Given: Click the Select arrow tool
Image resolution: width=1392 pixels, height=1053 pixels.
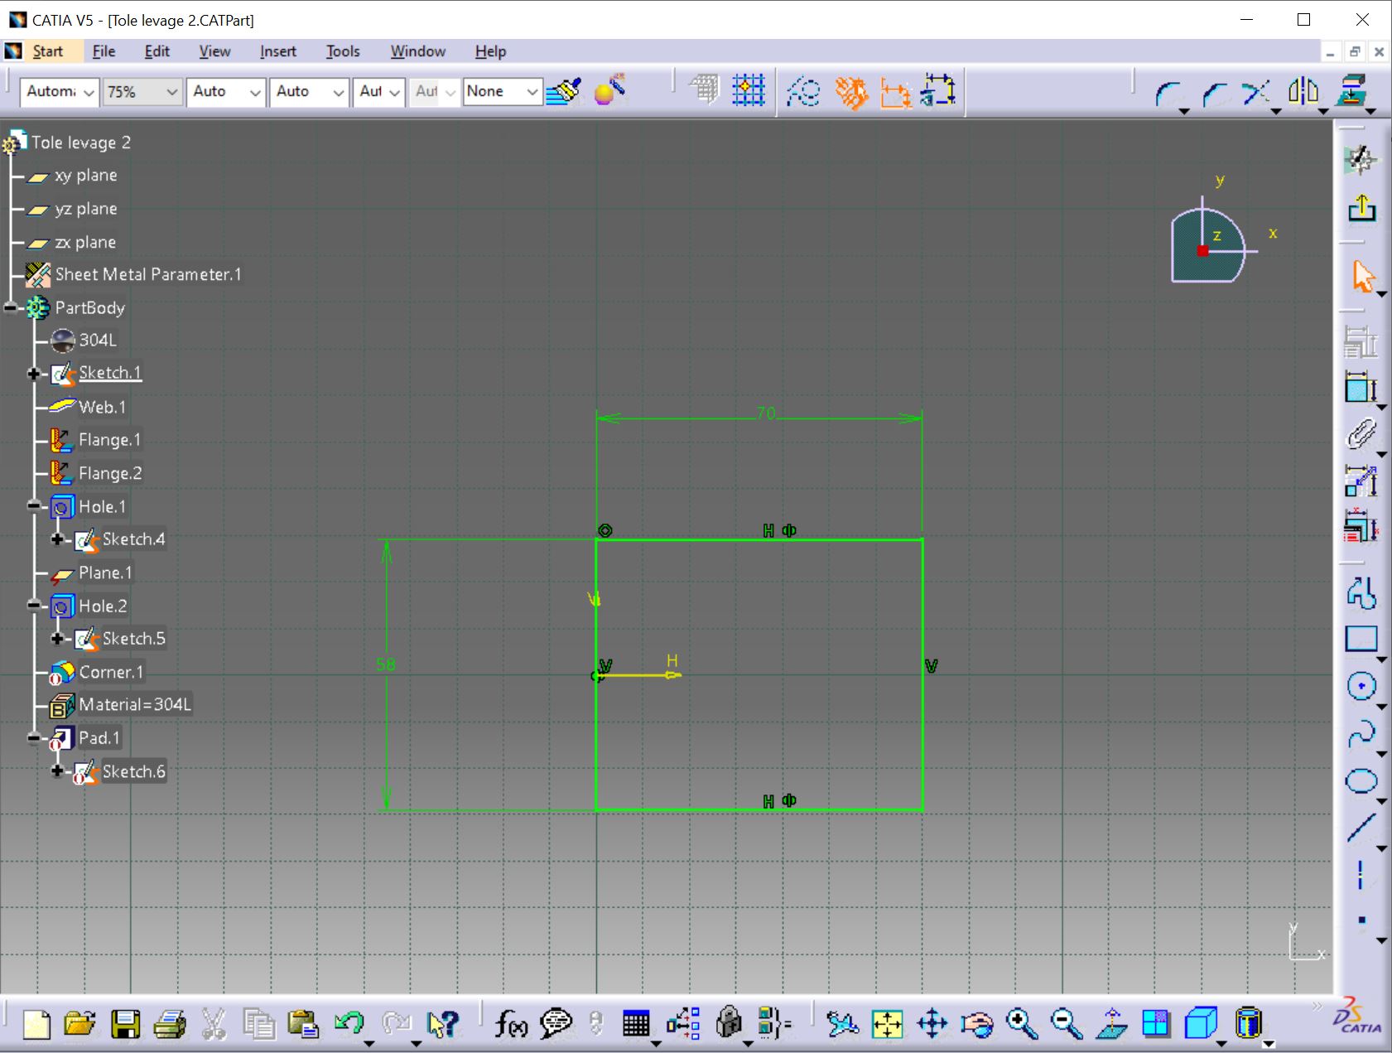Looking at the screenshot, I should [1362, 277].
